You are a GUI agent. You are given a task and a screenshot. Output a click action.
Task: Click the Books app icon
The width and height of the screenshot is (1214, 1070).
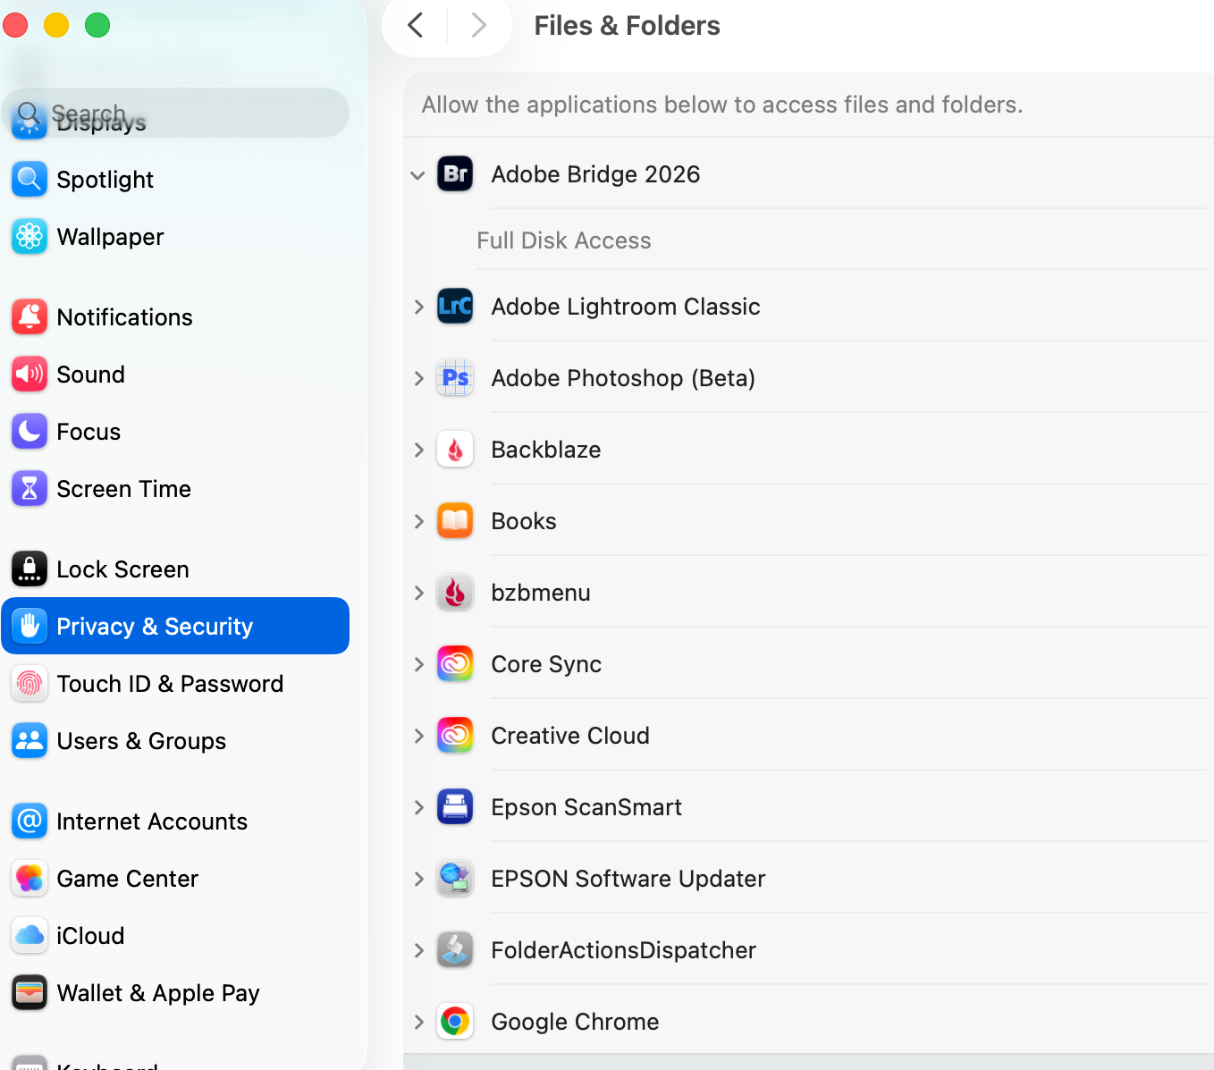click(x=455, y=521)
